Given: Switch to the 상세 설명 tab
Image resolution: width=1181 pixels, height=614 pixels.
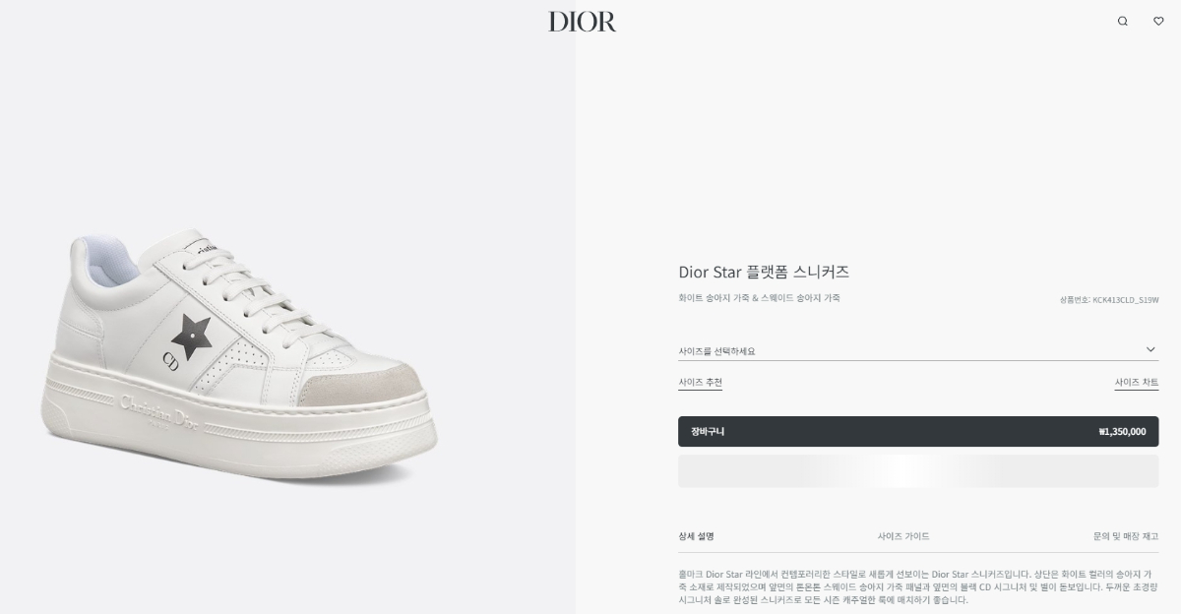Looking at the screenshot, I should tap(696, 536).
